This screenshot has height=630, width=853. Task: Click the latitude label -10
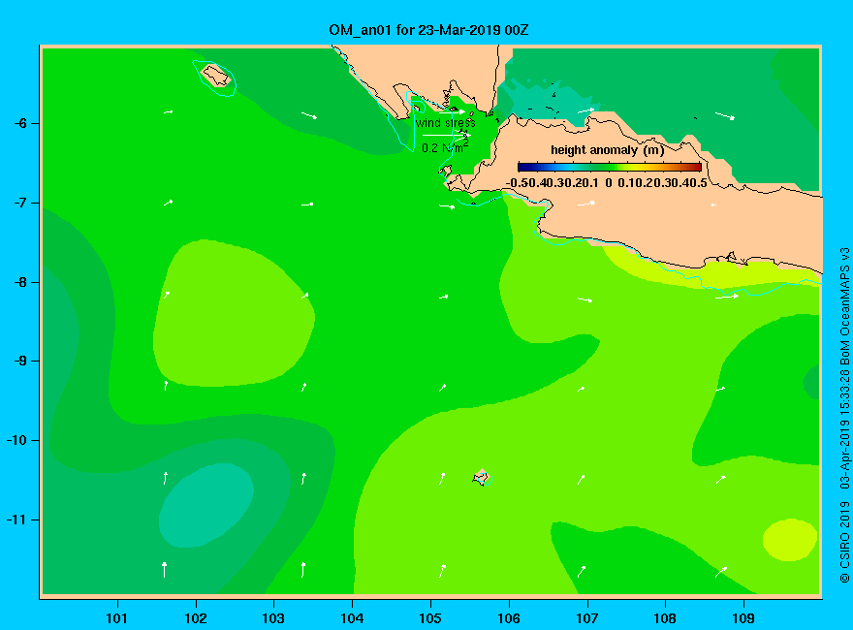pyautogui.click(x=16, y=440)
